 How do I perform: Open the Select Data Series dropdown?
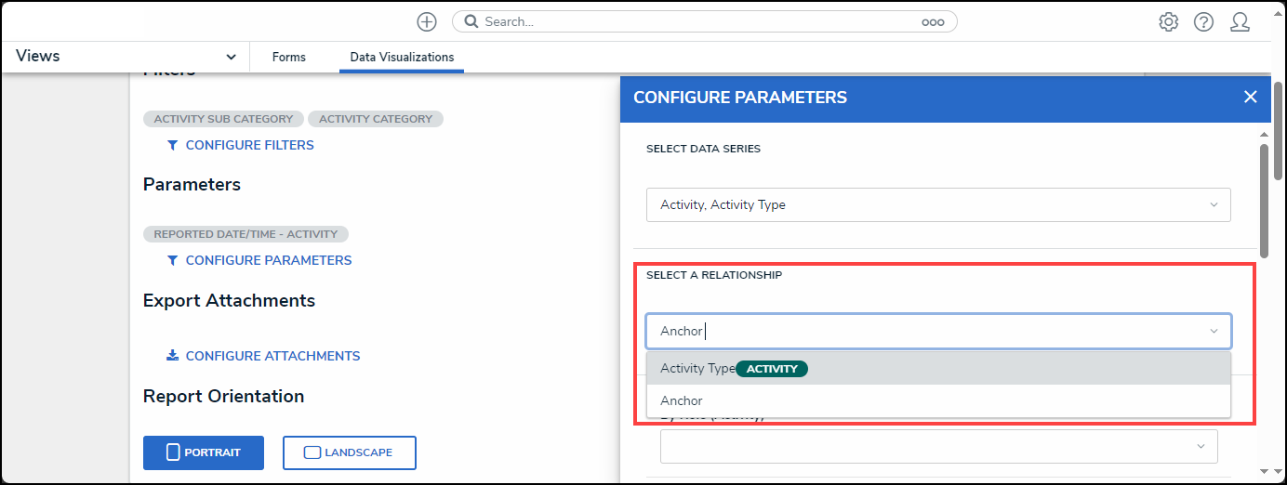pyautogui.click(x=937, y=204)
